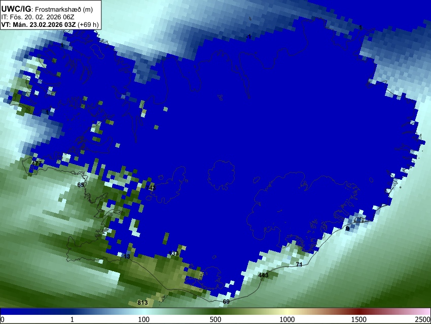
Task: Click the '743' value on the map
Action: click(151, 188)
